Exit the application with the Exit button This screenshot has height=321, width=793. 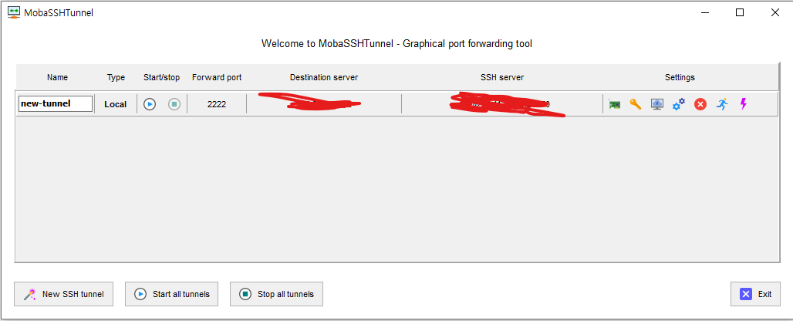click(755, 294)
